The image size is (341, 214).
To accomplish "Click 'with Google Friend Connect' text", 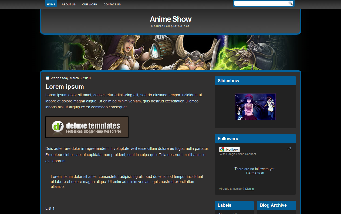I will coord(238,154).
